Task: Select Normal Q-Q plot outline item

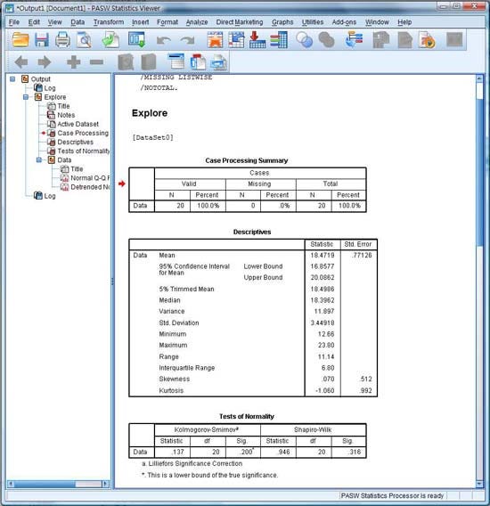Action: pos(90,178)
